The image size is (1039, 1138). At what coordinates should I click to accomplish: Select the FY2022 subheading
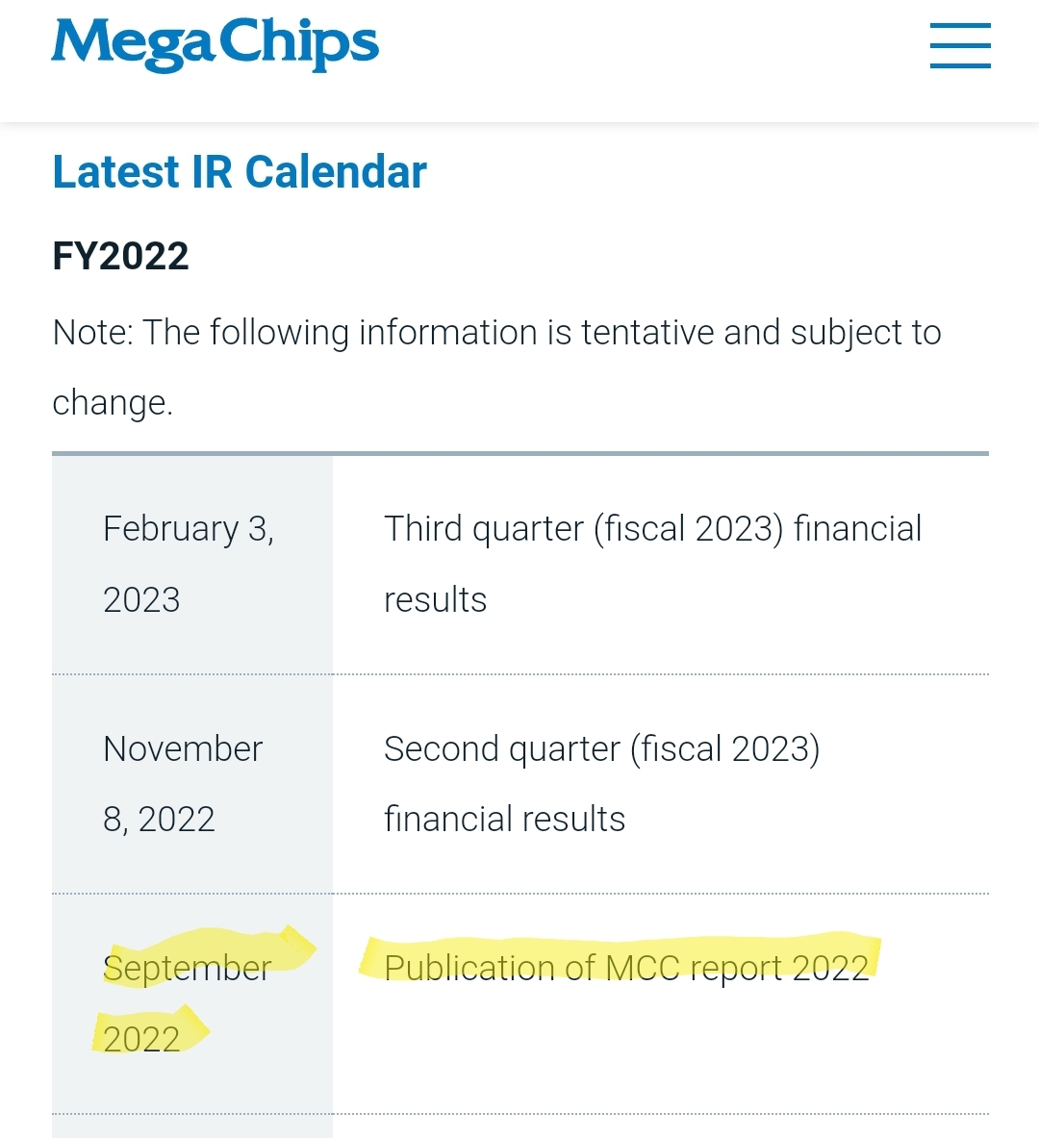tap(120, 256)
